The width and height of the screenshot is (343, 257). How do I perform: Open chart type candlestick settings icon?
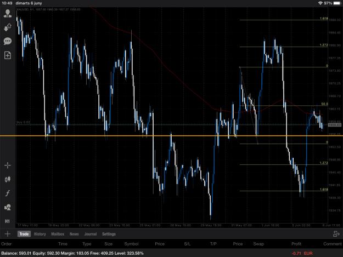tap(8, 179)
